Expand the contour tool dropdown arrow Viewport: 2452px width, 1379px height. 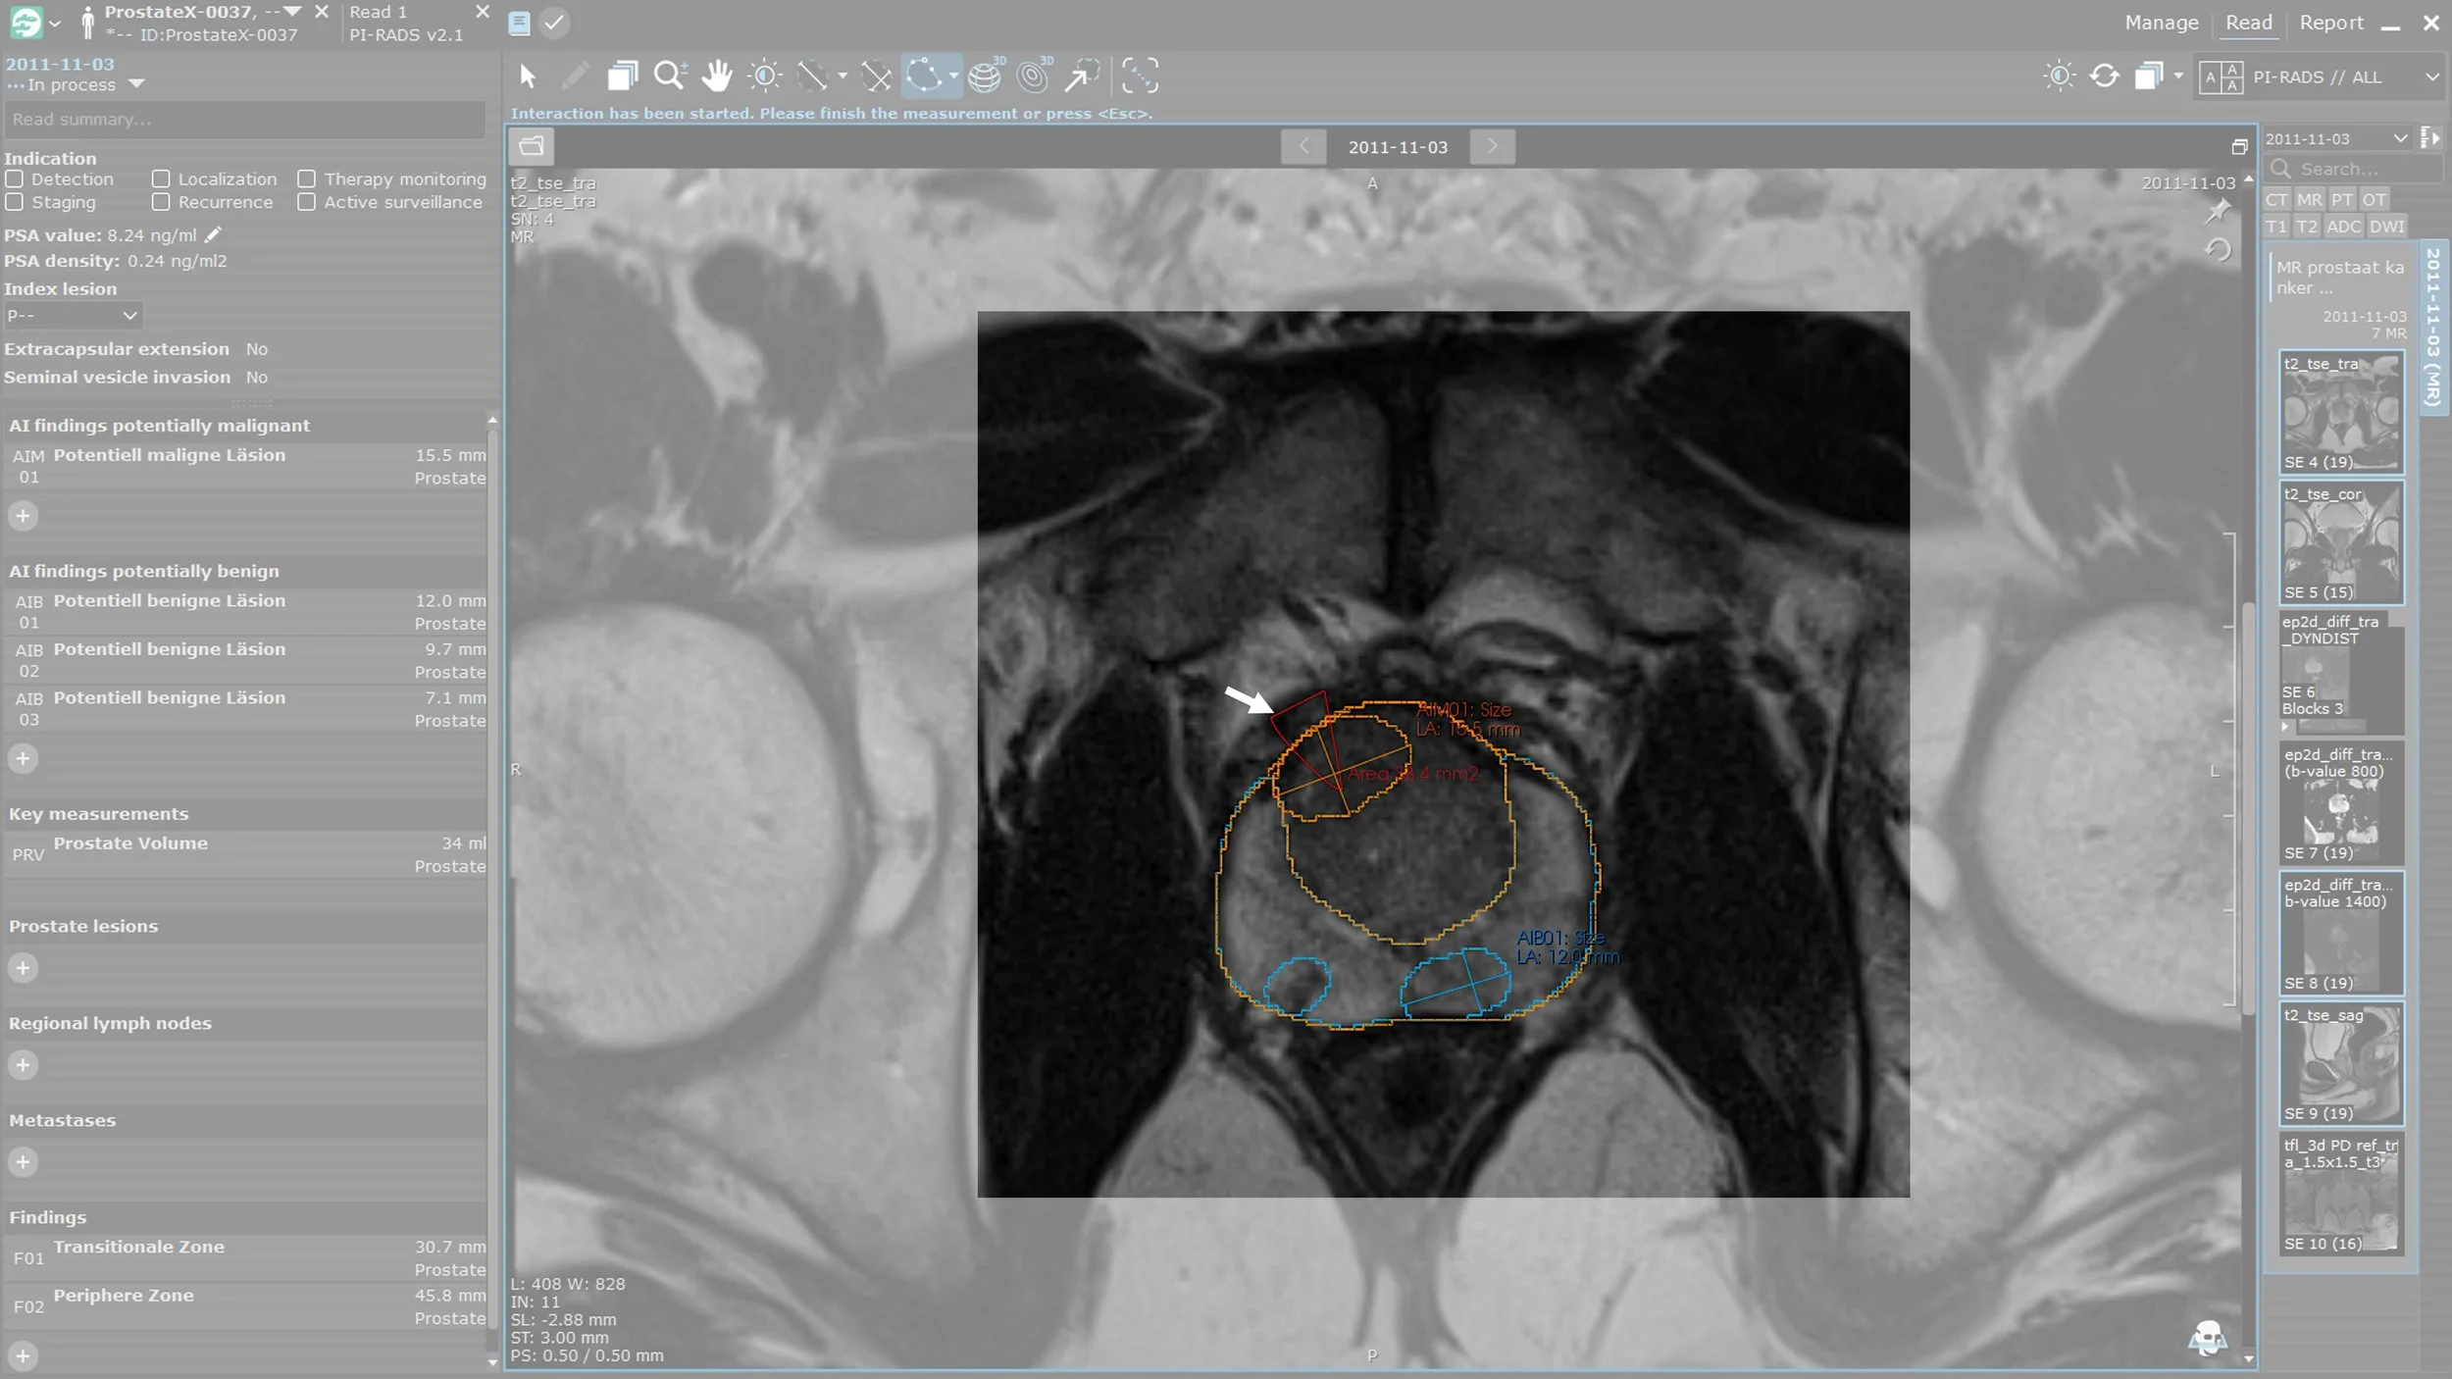pos(953,76)
